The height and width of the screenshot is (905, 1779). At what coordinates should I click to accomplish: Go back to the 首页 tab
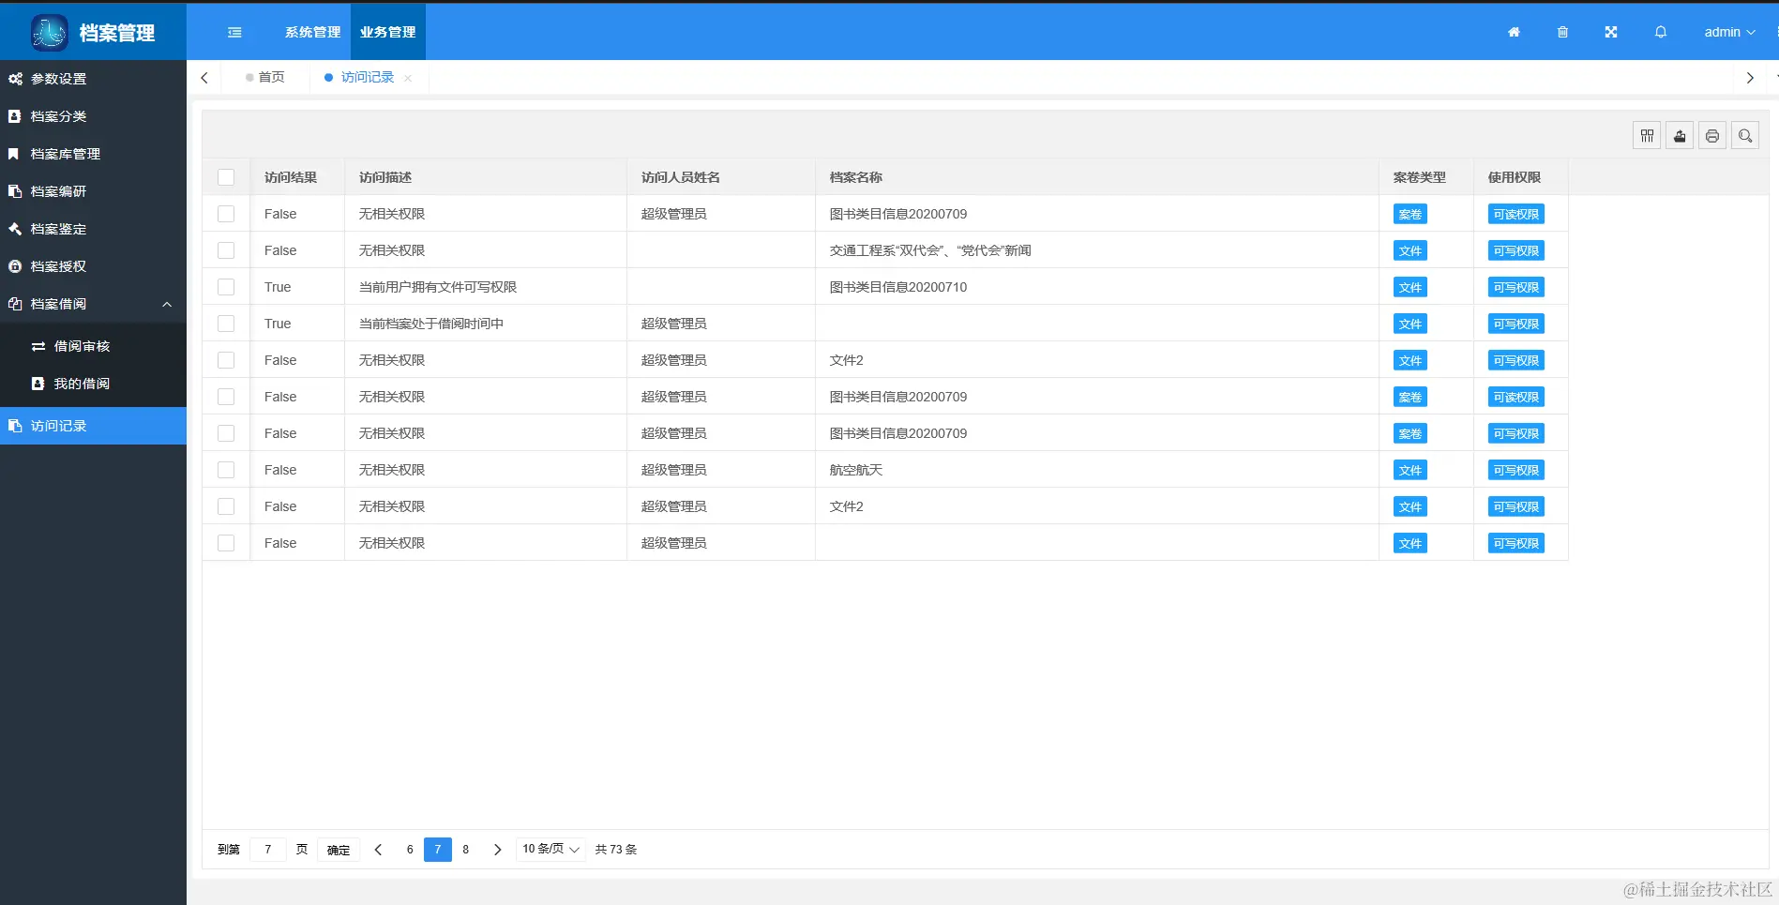click(x=271, y=77)
